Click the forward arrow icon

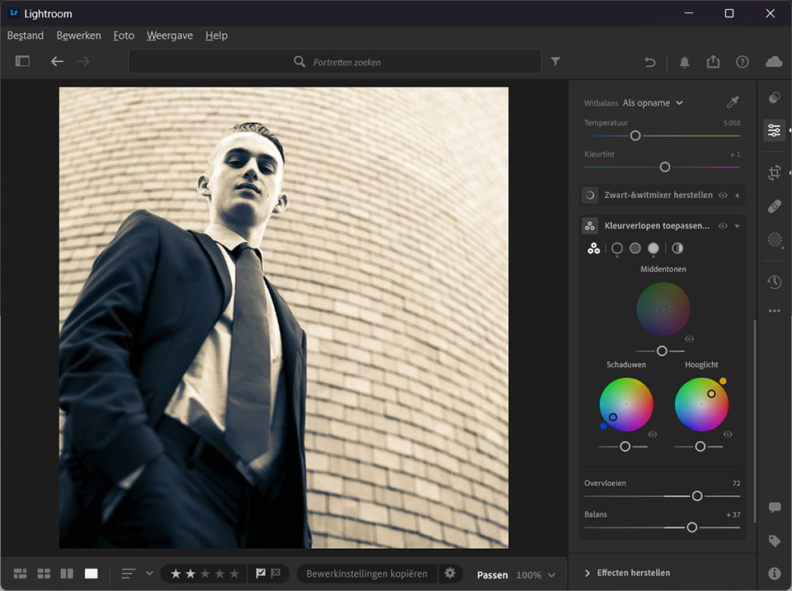click(x=83, y=62)
